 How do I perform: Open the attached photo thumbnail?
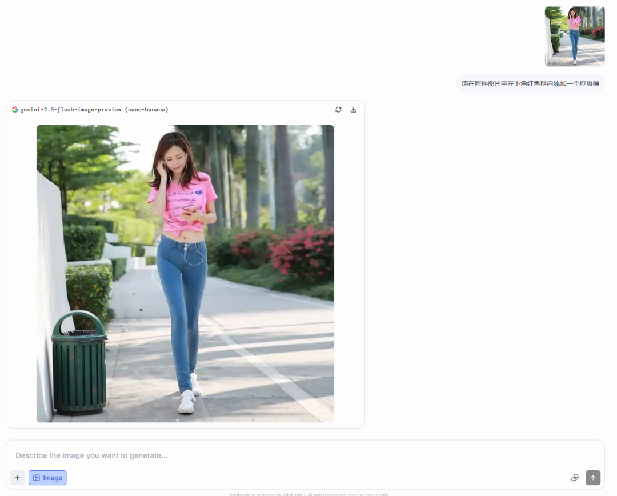click(x=574, y=37)
